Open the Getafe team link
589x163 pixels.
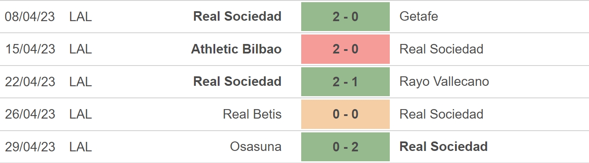tap(419, 16)
